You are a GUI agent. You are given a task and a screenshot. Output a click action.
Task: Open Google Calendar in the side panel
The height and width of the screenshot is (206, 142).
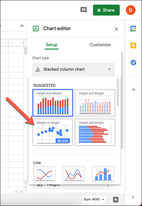133,29
